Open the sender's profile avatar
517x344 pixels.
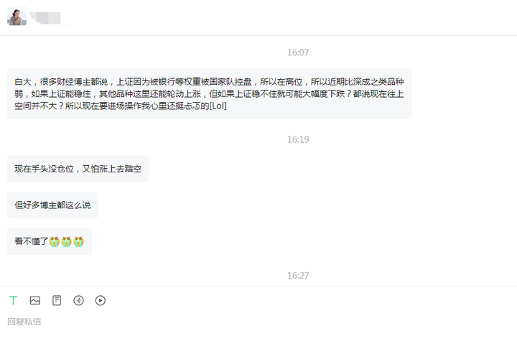coord(17,16)
